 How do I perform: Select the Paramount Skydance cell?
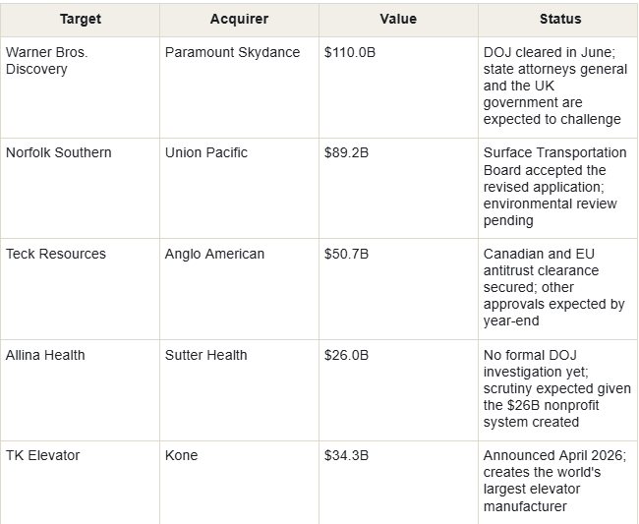[239, 87]
